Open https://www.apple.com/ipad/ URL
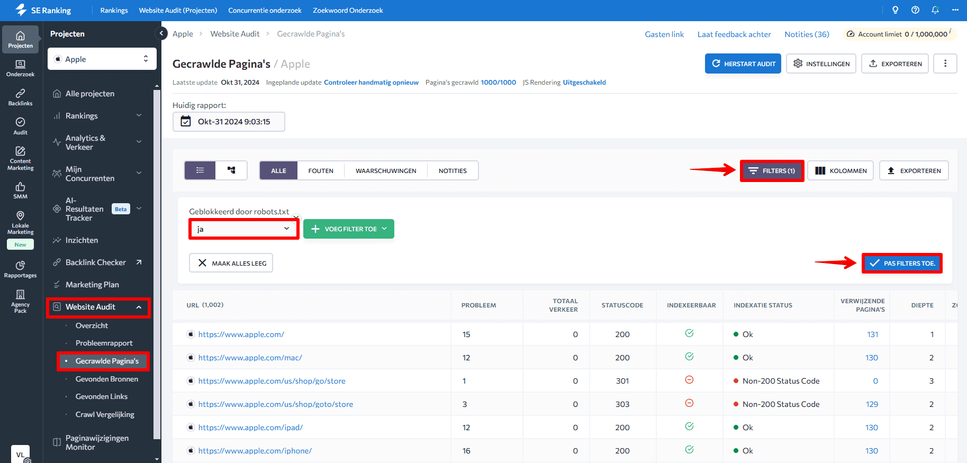The height and width of the screenshot is (463, 967). point(250,427)
